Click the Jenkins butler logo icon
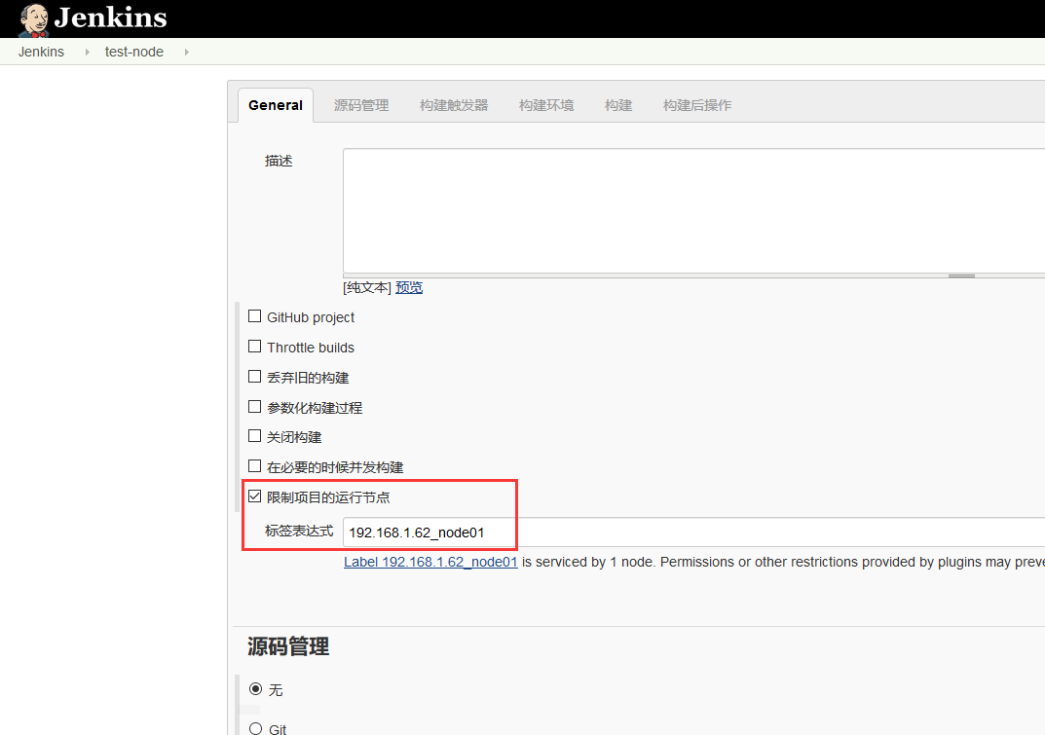Viewport: 1045px width, 735px height. tap(33, 20)
